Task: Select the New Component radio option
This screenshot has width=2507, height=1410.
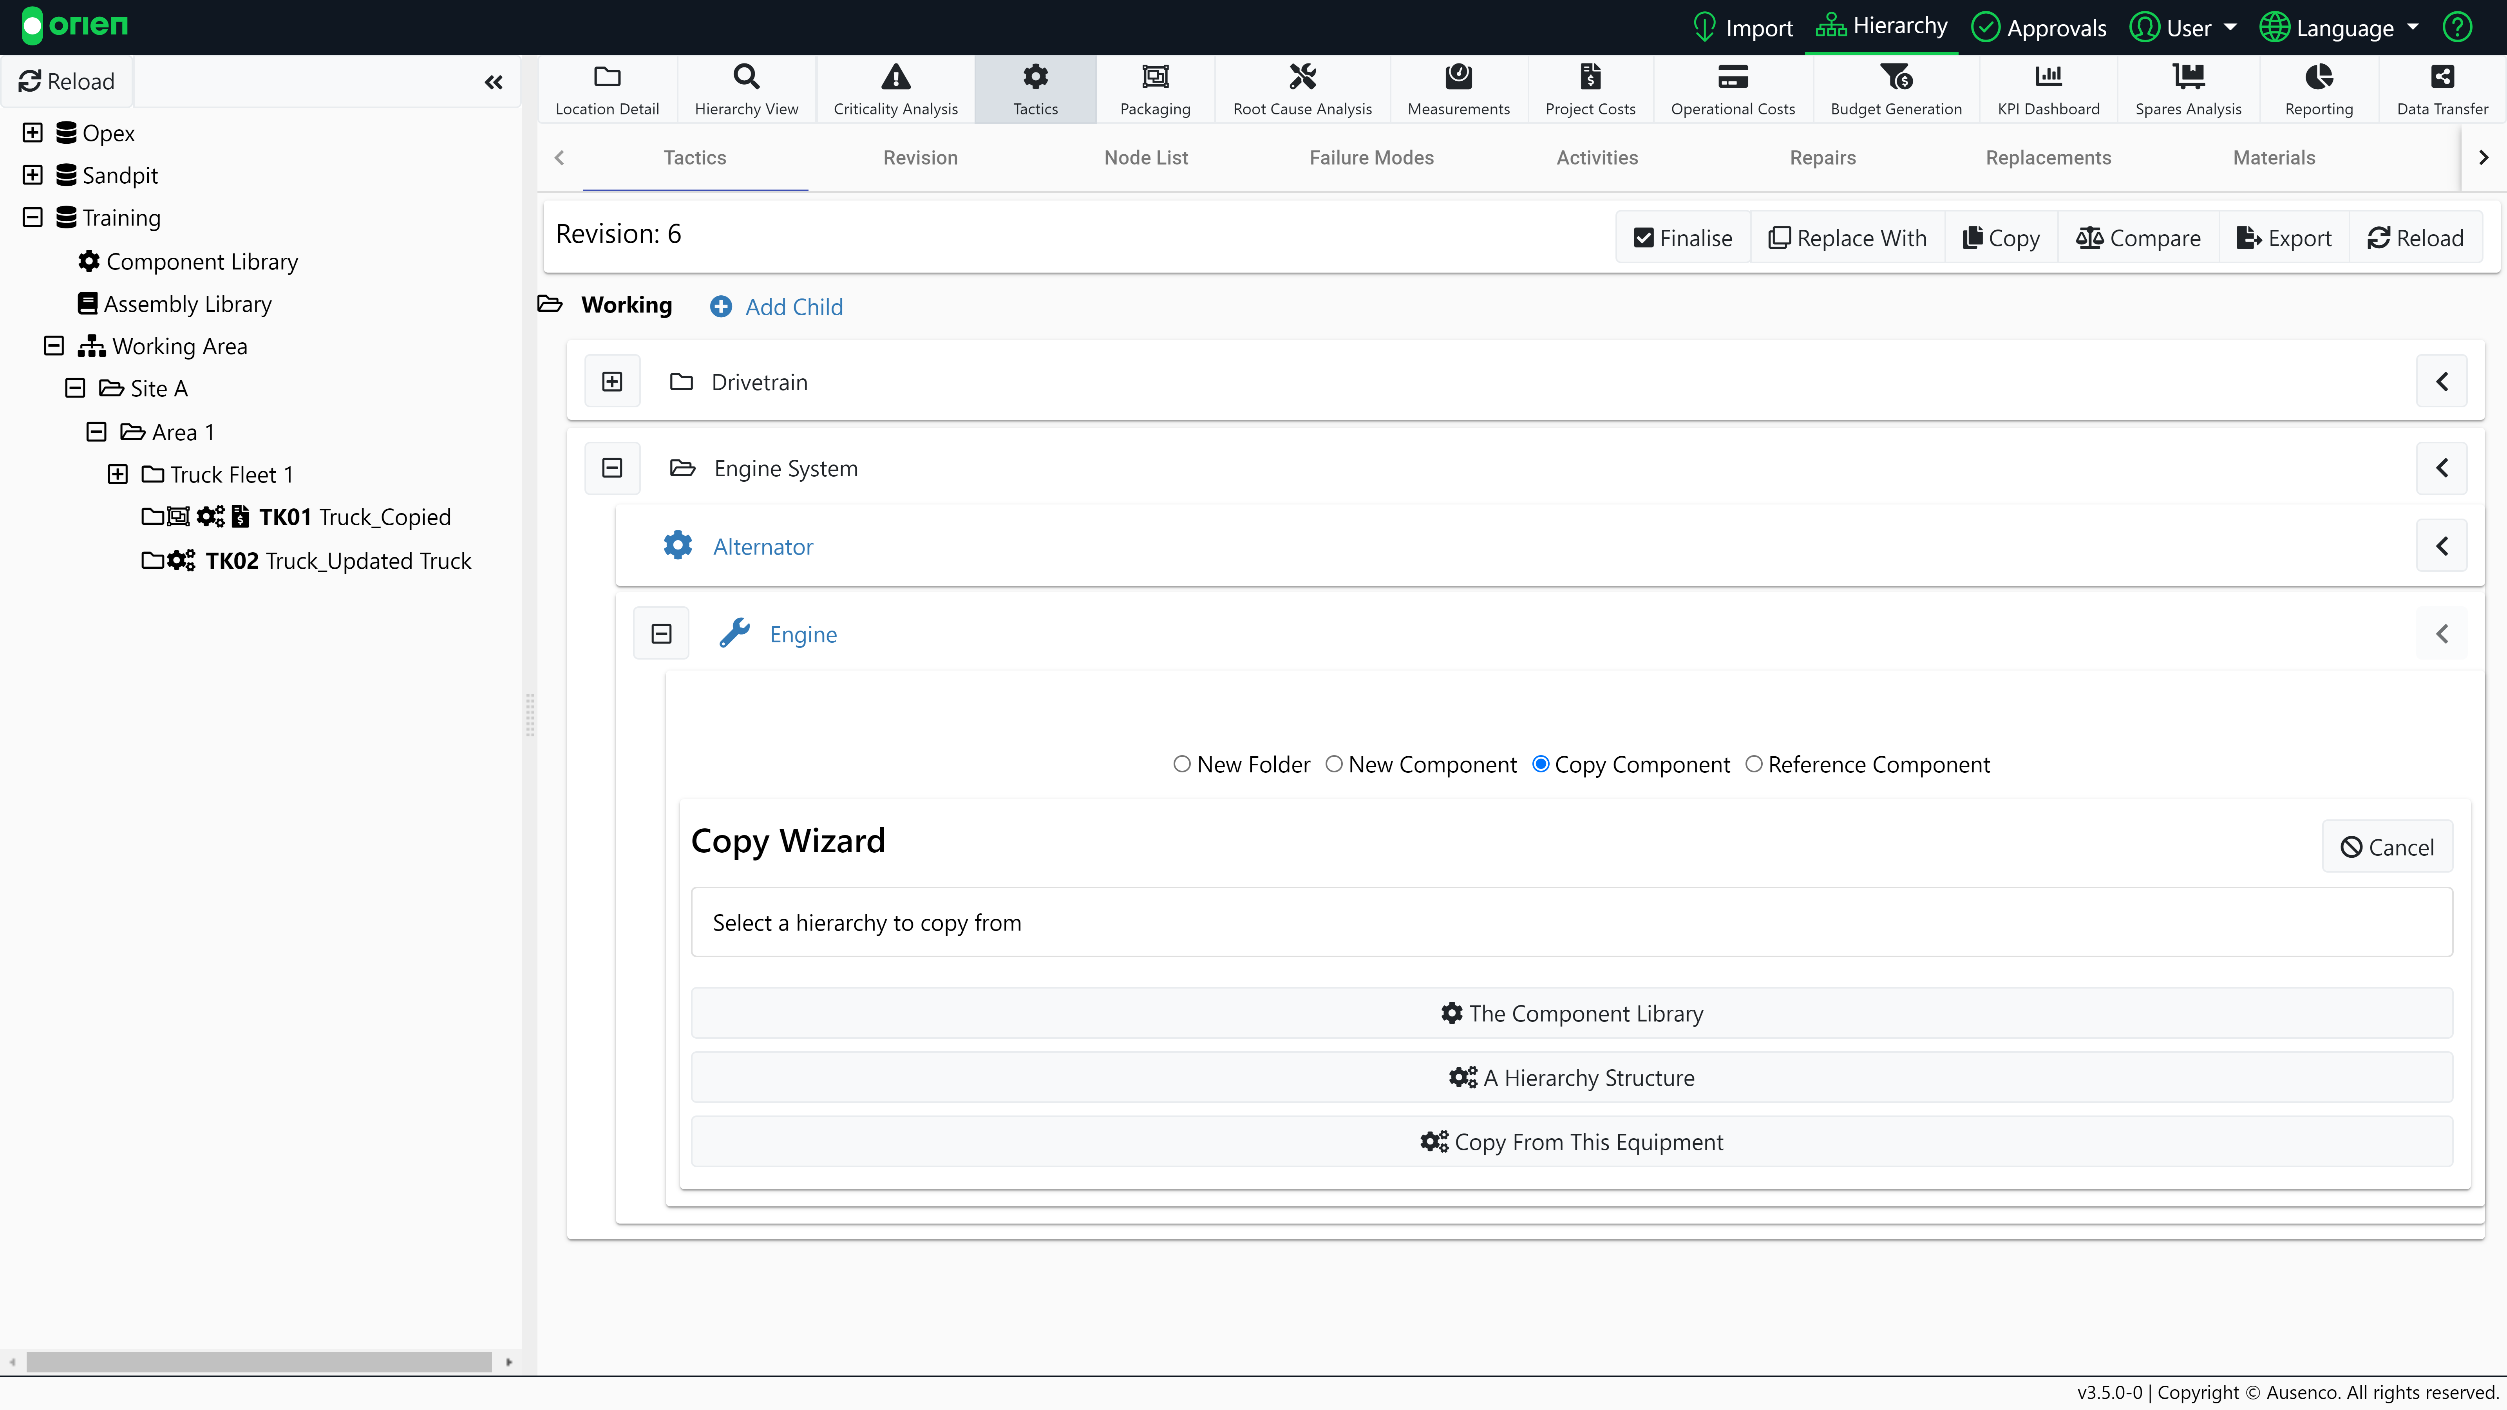Action: (1333, 764)
